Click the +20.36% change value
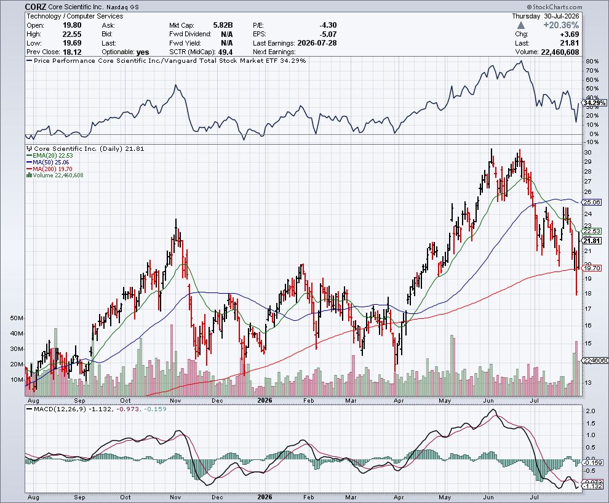609x503 pixels. pyautogui.click(x=561, y=25)
